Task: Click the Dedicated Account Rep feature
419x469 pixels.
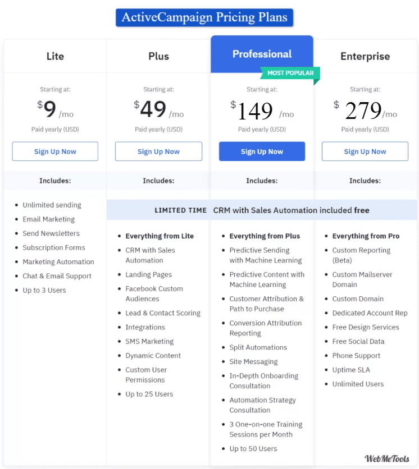Action: click(x=370, y=313)
